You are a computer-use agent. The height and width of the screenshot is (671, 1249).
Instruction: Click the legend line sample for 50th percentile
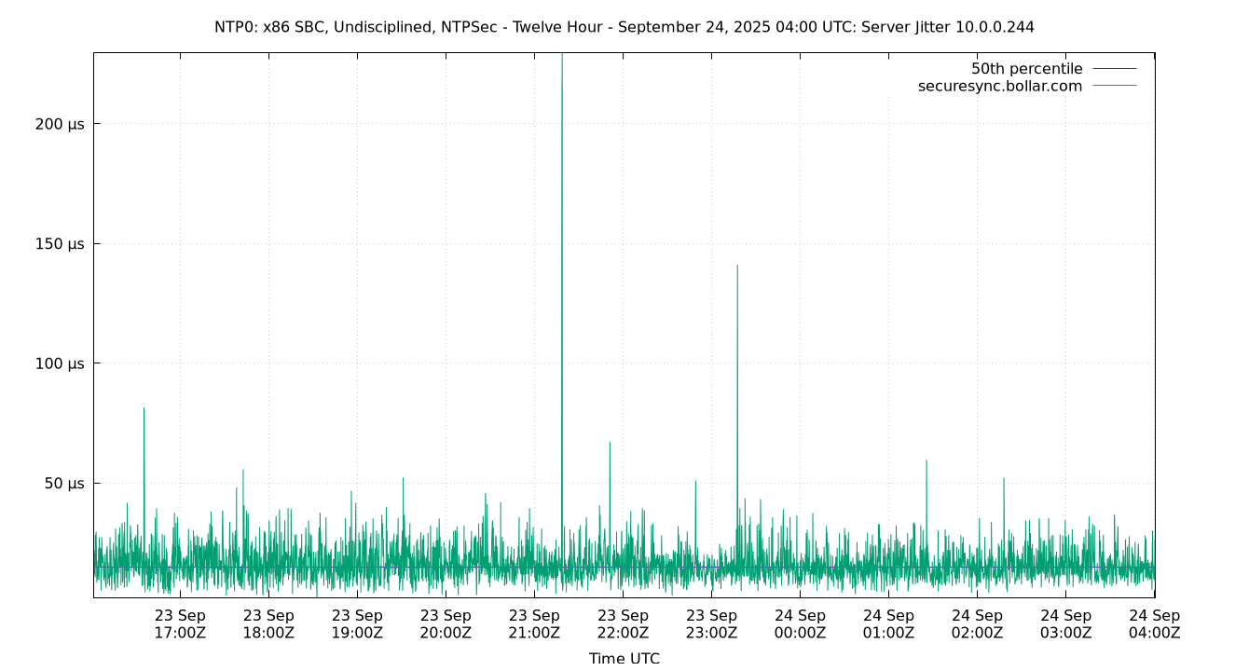click(x=1116, y=68)
